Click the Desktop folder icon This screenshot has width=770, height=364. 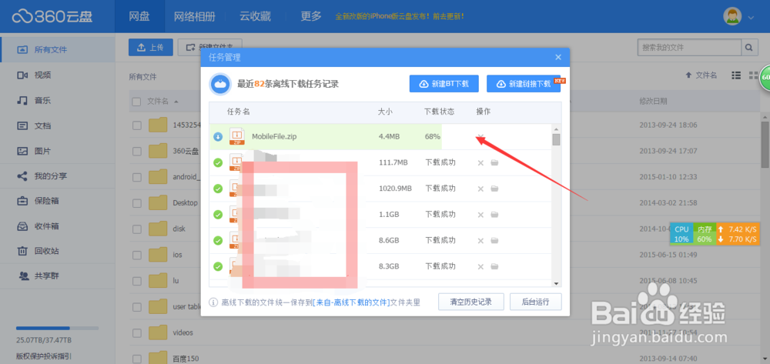point(158,202)
